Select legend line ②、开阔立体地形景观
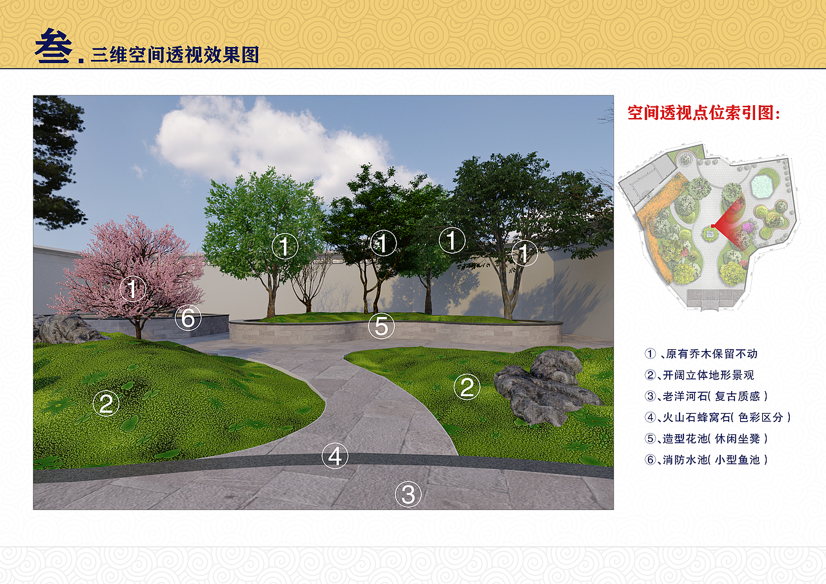This screenshot has width=826, height=584. [x=700, y=375]
